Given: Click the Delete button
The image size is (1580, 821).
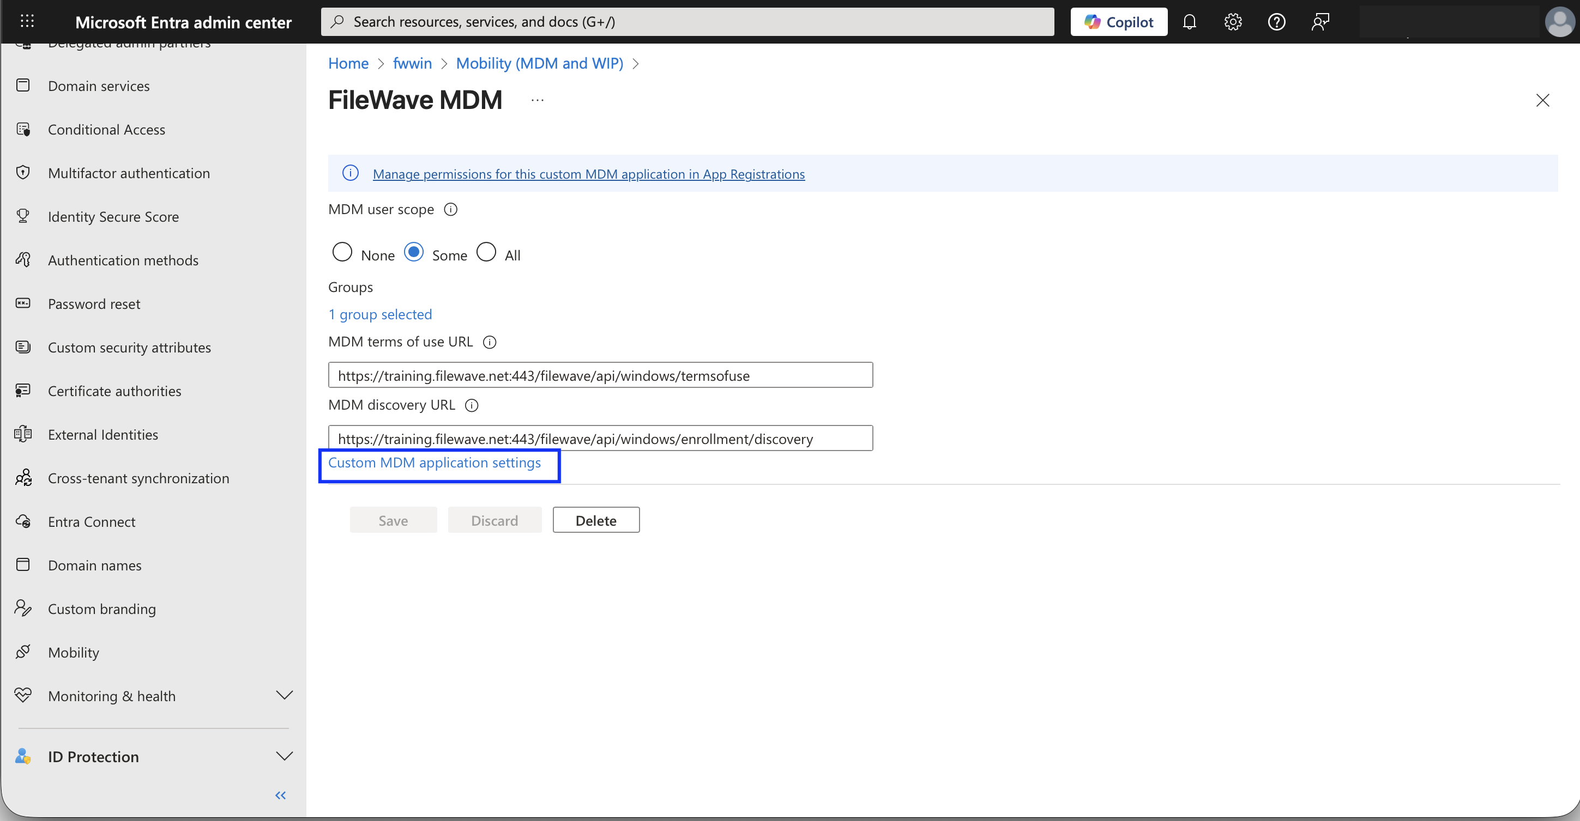Looking at the screenshot, I should [595, 520].
